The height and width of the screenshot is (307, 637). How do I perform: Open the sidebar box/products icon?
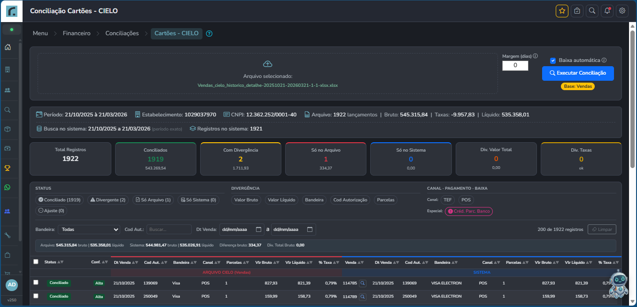click(8, 129)
